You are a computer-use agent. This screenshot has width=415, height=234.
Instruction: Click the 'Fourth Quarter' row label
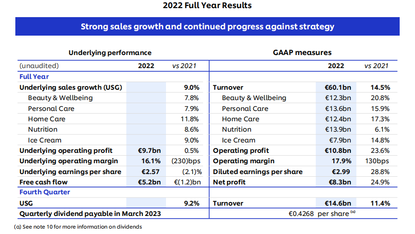44,193
